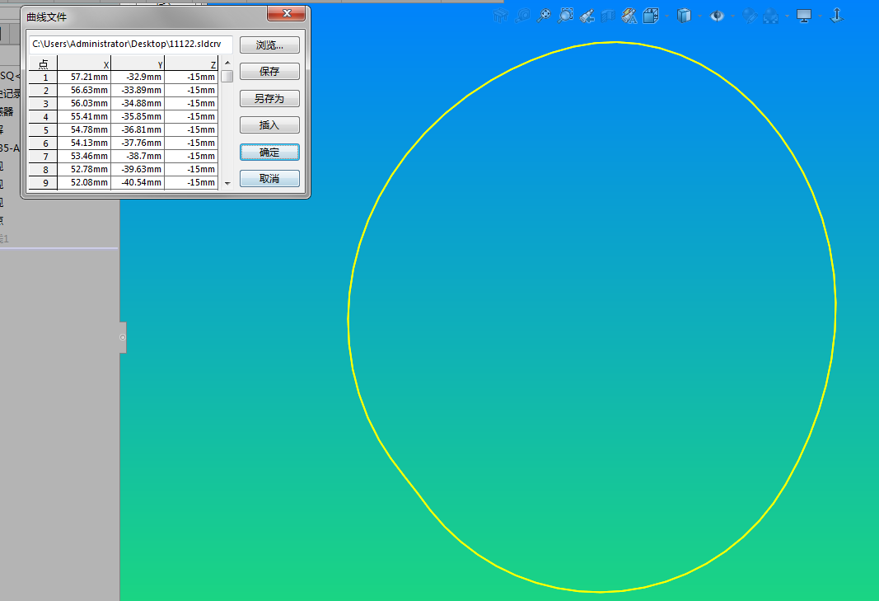Open the Display Style dropdown arrow
This screenshot has height=601, width=879.
point(699,16)
